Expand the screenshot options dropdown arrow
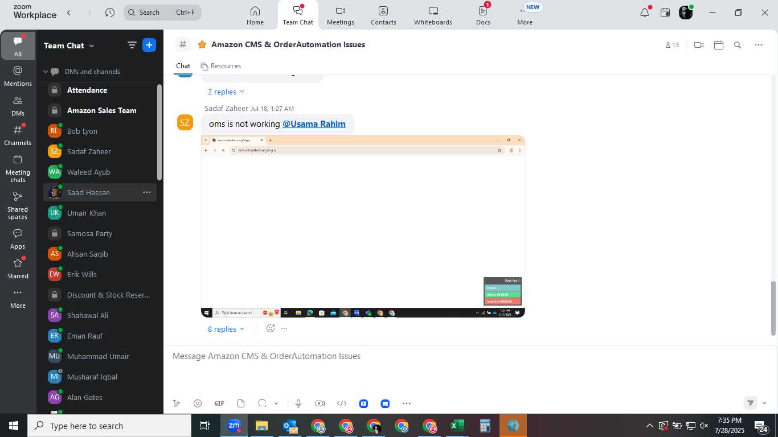 click(276, 403)
